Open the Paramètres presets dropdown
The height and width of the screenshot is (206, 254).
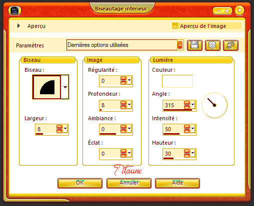[180, 45]
